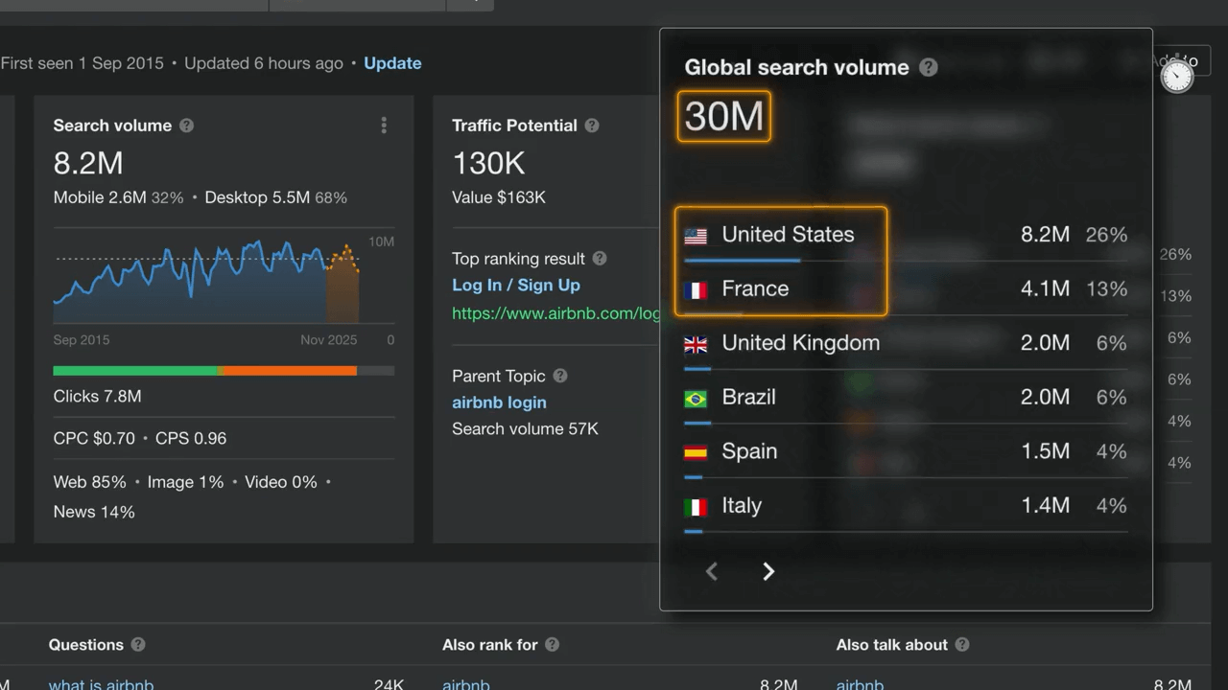Go to previous page of countries
This screenshot has height=690, width=1228.
coord(712,572)
